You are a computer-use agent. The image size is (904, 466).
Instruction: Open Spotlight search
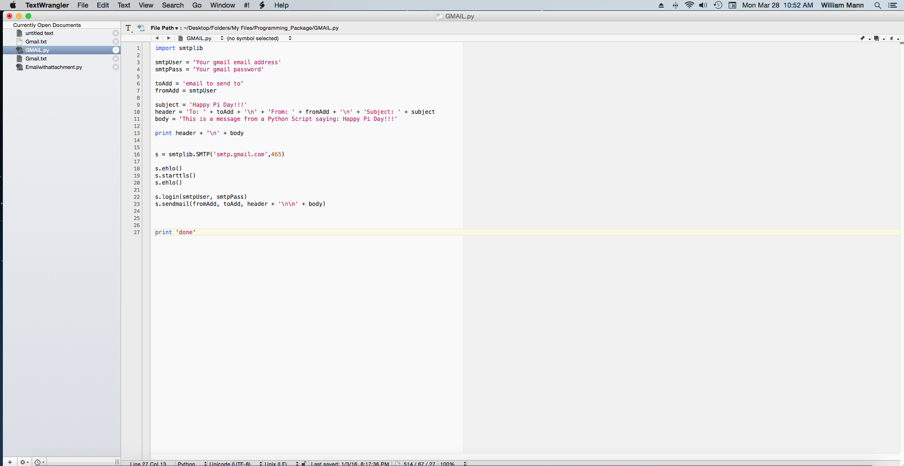point(878,5)
